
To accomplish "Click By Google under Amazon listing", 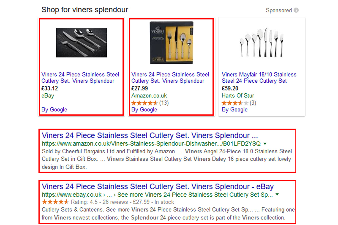I will tap(144, 110).
